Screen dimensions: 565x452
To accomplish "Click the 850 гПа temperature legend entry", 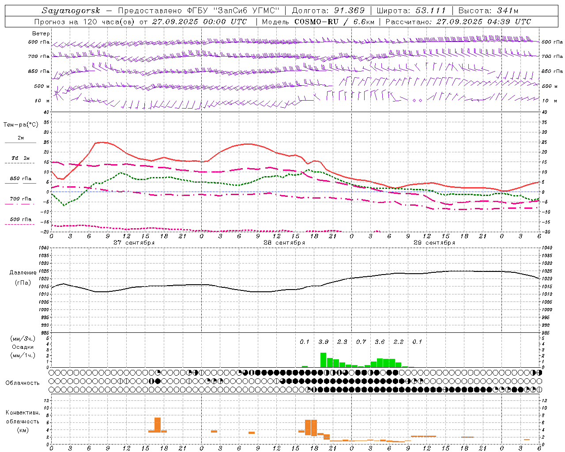I will (21, 179).
